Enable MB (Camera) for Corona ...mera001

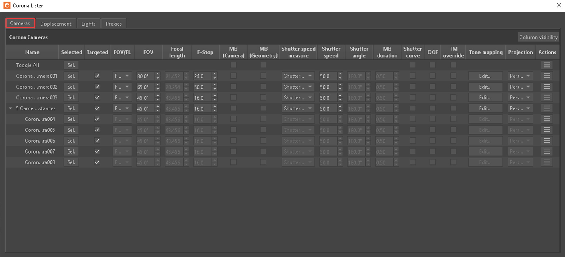233,76
